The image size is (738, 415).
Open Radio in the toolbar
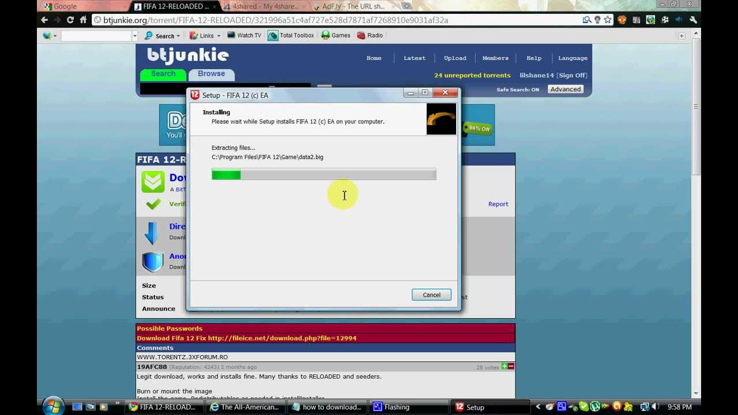pos(370,35)
